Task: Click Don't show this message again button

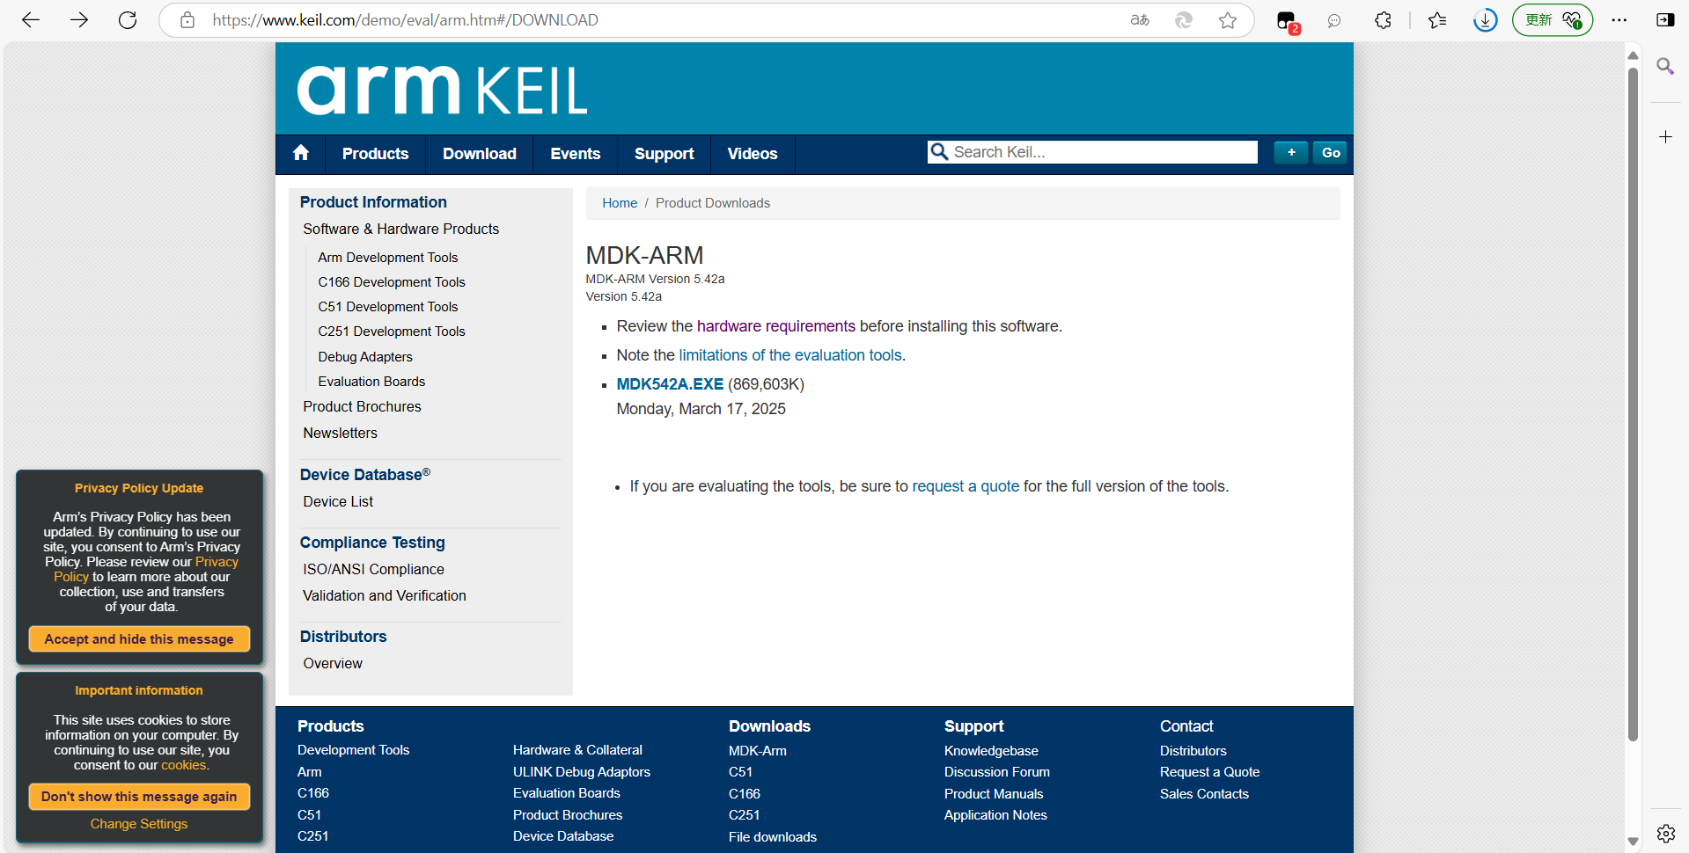Action: point(139,797)
